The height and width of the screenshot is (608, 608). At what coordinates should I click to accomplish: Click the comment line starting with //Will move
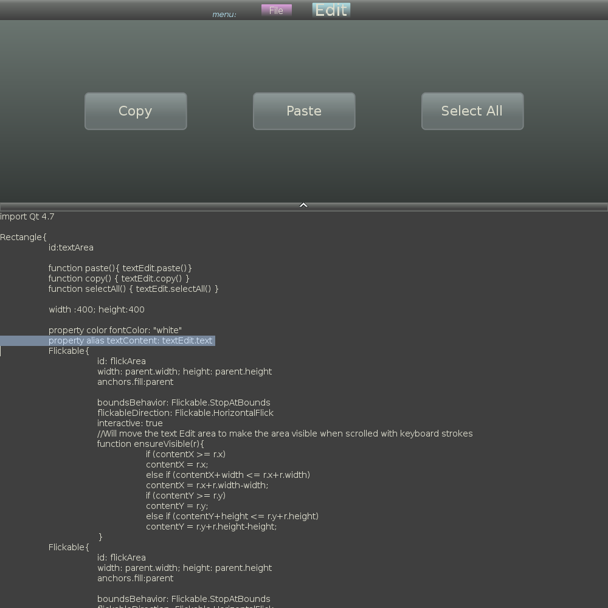(x=285, y=434)
